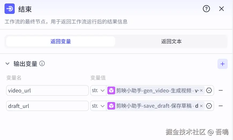Click the purple cube icon in gen_video reference
The height and width of the screenshot is (140, 233).
coord(111,90)
